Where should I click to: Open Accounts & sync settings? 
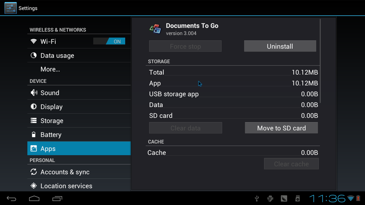[x=79, y=172]
